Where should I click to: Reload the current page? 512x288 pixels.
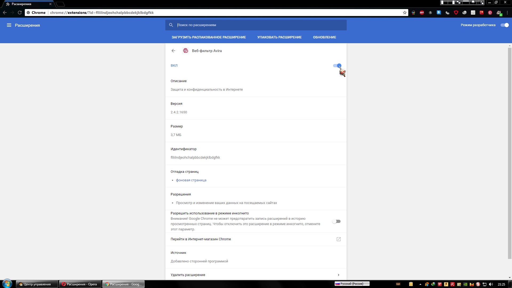coord(20,13)
